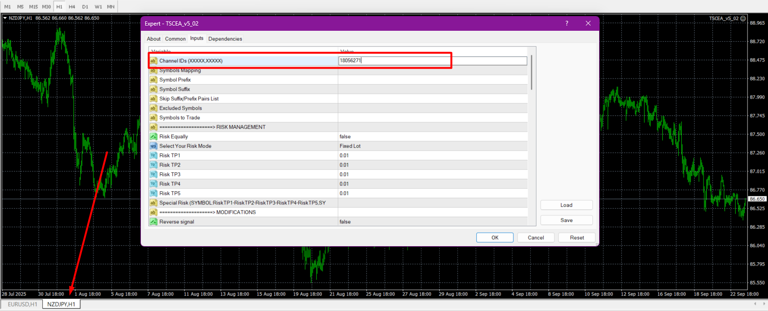Click the Channel IDs value input field

[x=432, y=61]
